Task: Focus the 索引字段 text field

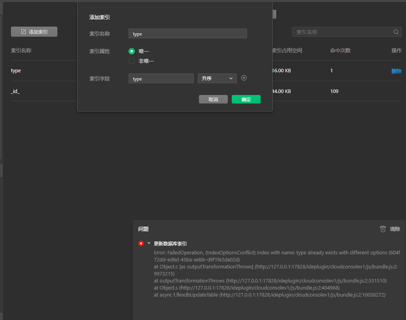Action: (x=161, y=79)
